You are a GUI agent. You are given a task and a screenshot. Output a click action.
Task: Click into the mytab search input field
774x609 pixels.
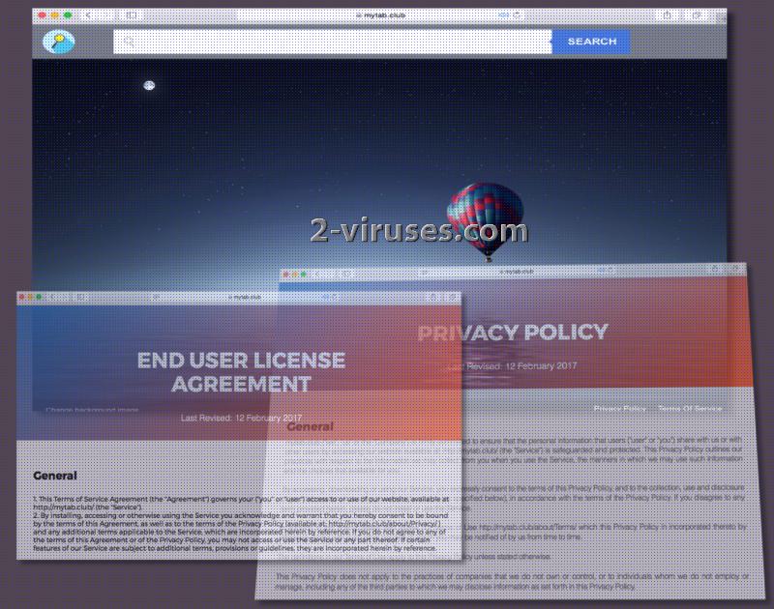pyautogui.click(x=331, y=42)
